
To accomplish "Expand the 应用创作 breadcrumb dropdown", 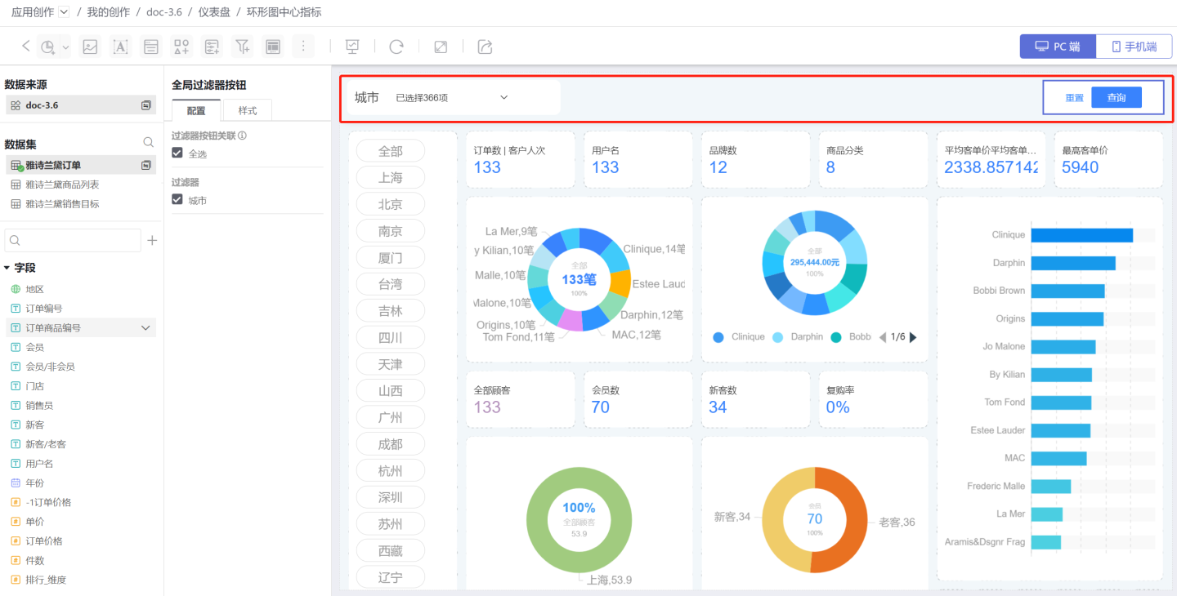I will [x=64, y=12].
